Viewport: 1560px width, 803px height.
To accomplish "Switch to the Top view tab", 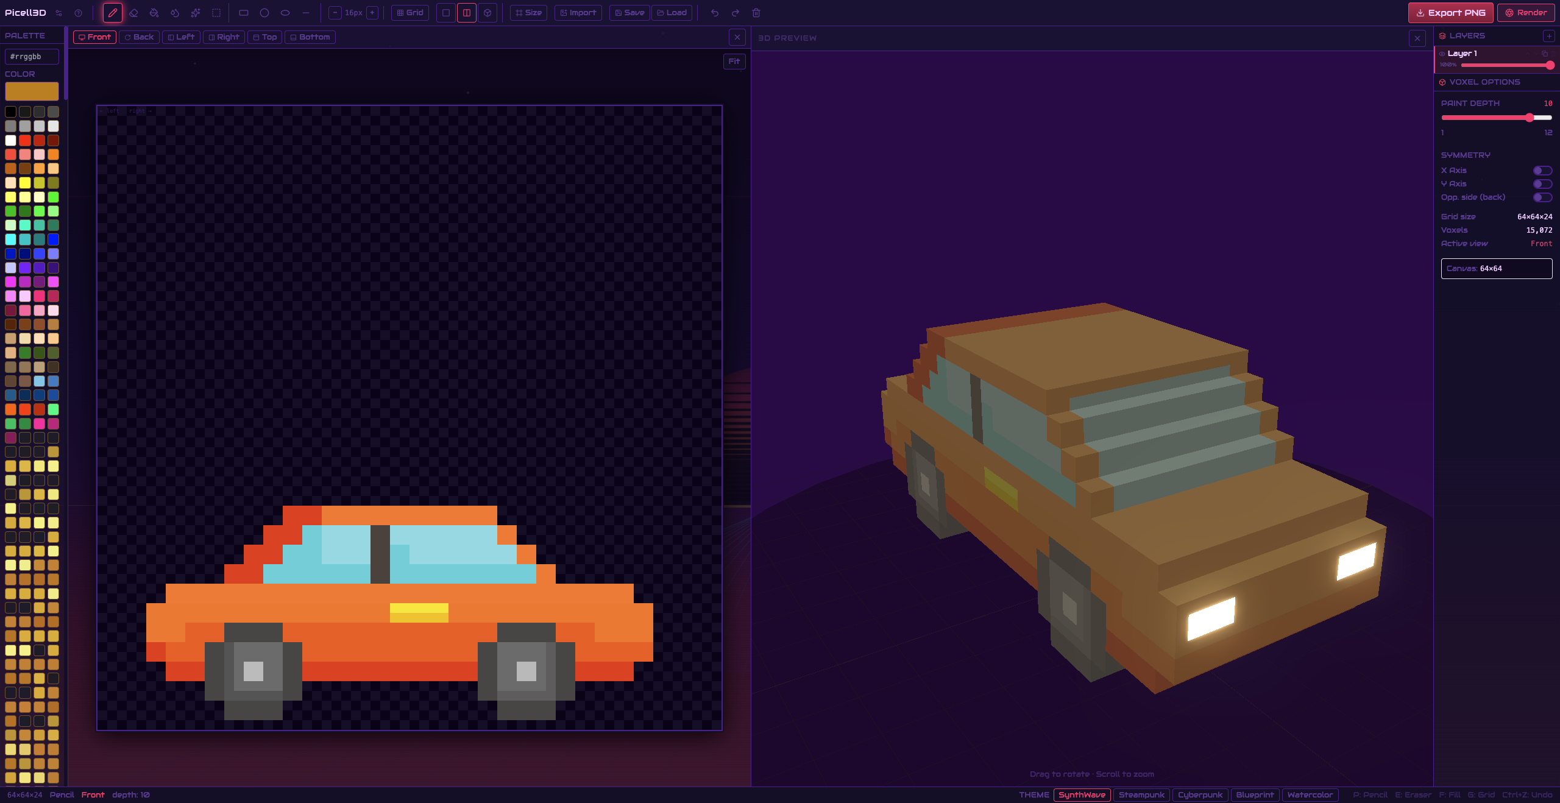I will point(264,37).
